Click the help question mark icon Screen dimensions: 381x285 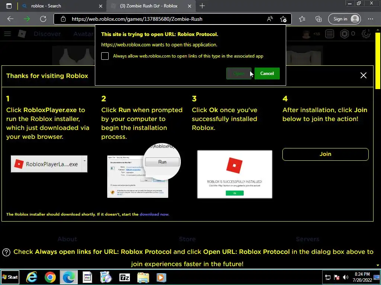(x=6, y=252)
